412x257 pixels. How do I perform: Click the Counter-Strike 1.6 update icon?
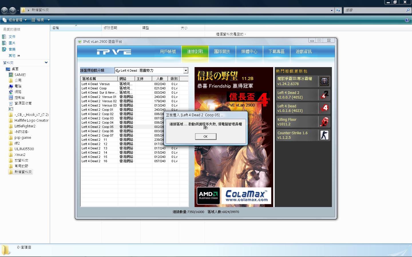click(324, 135)
